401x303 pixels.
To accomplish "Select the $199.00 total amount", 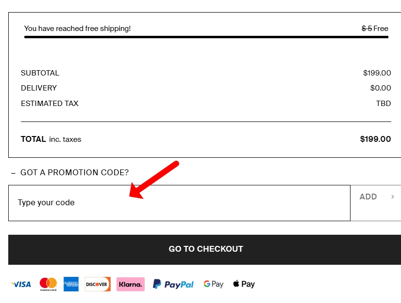I will tap(375, 139).
